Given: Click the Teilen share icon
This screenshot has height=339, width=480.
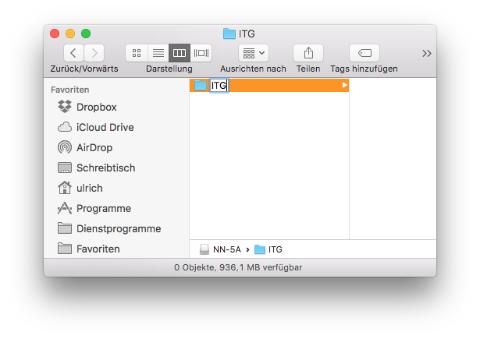Looking at the screenshot, I should pos(308,53).
